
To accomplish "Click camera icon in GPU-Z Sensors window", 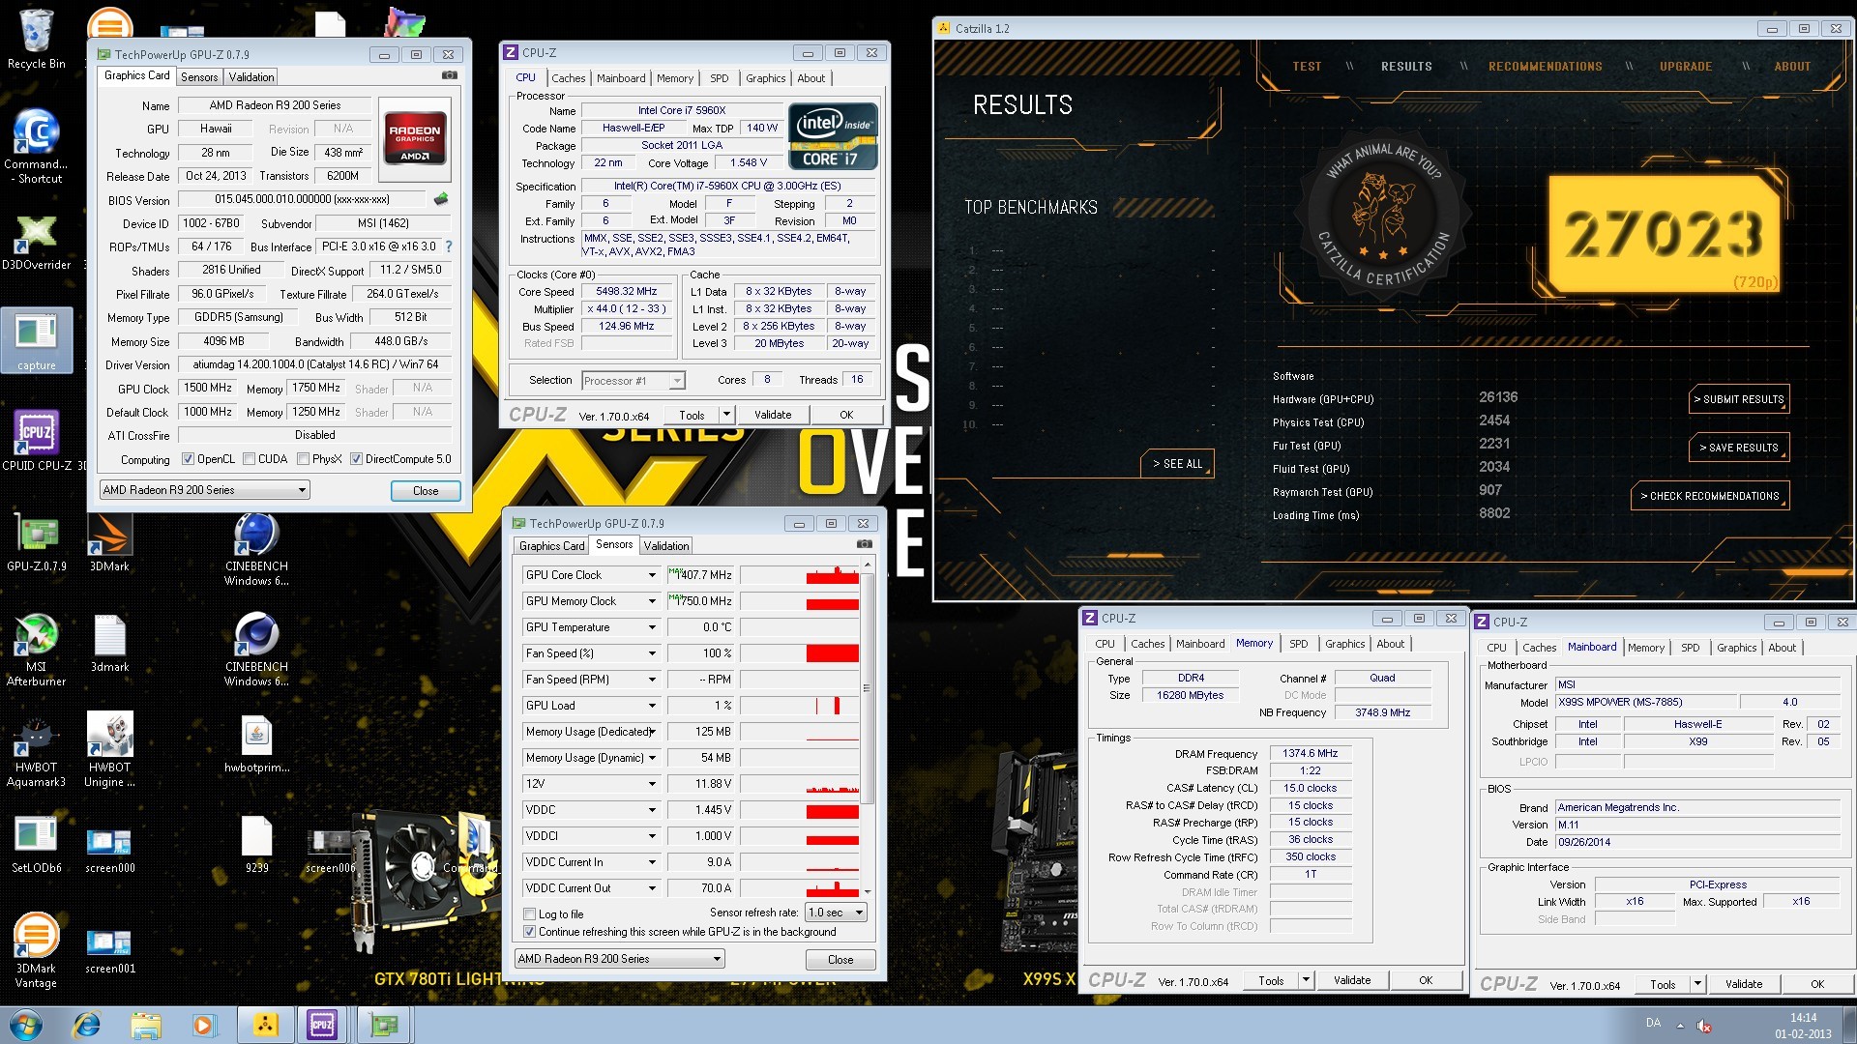I will point(865,545).
